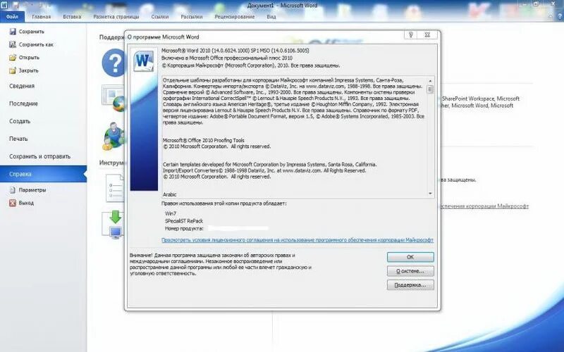Click the Поддержка... button

pos(410,285)
